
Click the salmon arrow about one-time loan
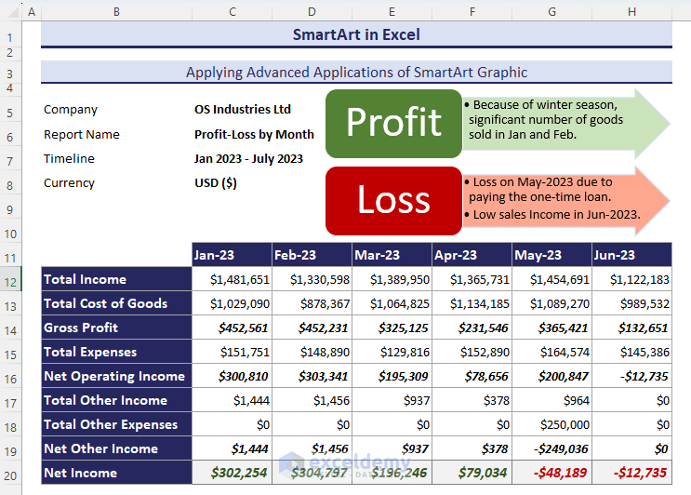[x=565, y=201]
